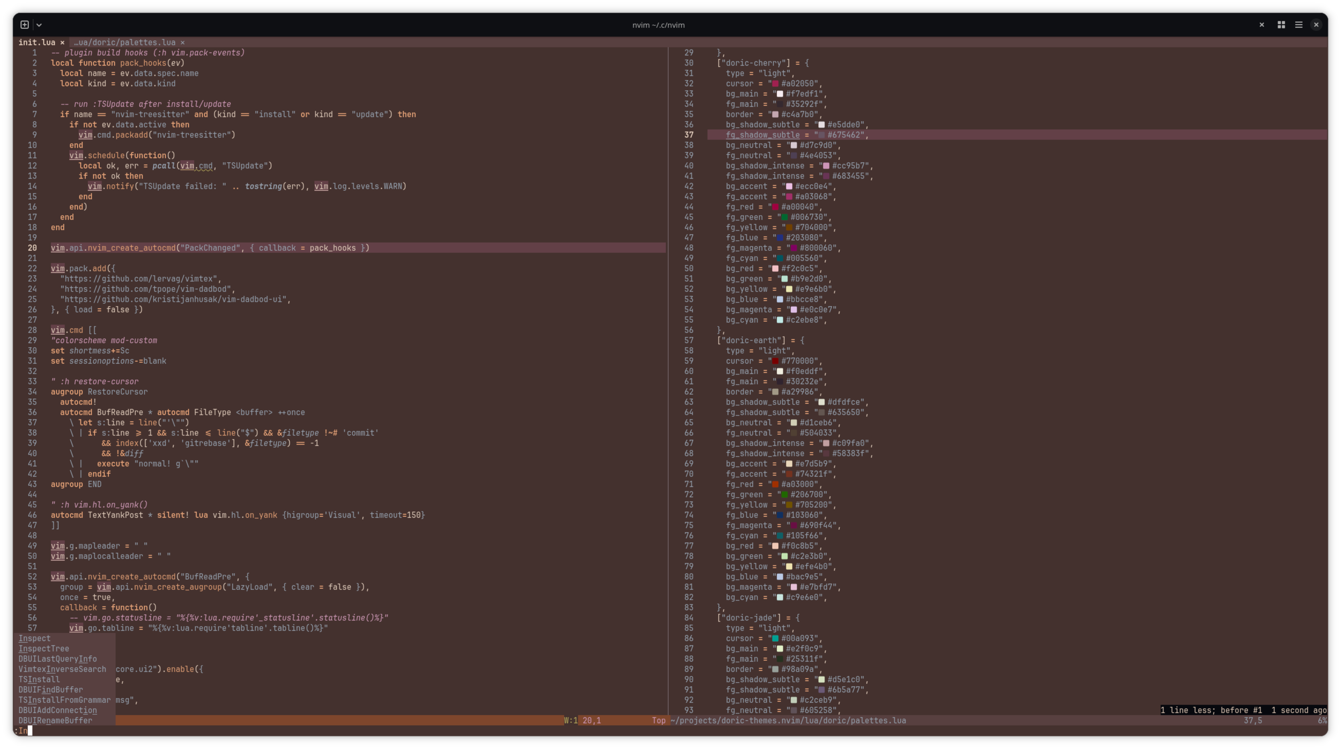Choose TSInstall from the completion popup

(39, 679)
